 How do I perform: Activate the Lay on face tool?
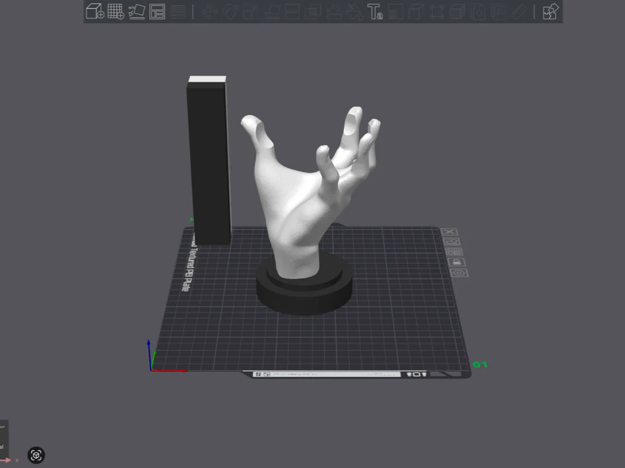[x=272, y=11]
